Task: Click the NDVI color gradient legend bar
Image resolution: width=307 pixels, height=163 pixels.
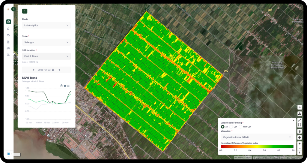Action: click(257, 146)
